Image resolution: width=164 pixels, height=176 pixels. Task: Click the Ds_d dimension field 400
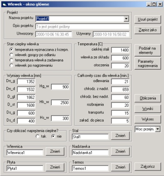pos(26,121)
